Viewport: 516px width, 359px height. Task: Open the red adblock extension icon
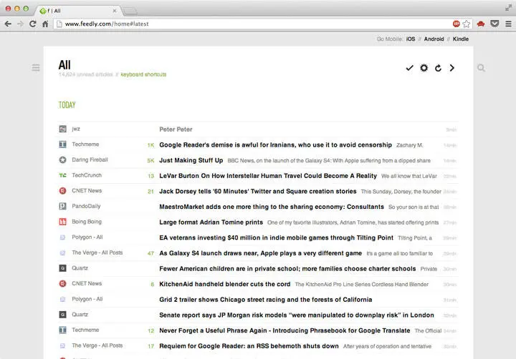pyautogui.click(x=456, y=24)
